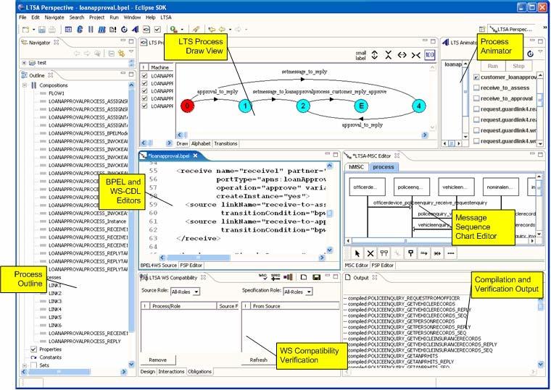Switch to the Transitions tab
The height and width of the screenshot is (390, 551).
(225, 143)
